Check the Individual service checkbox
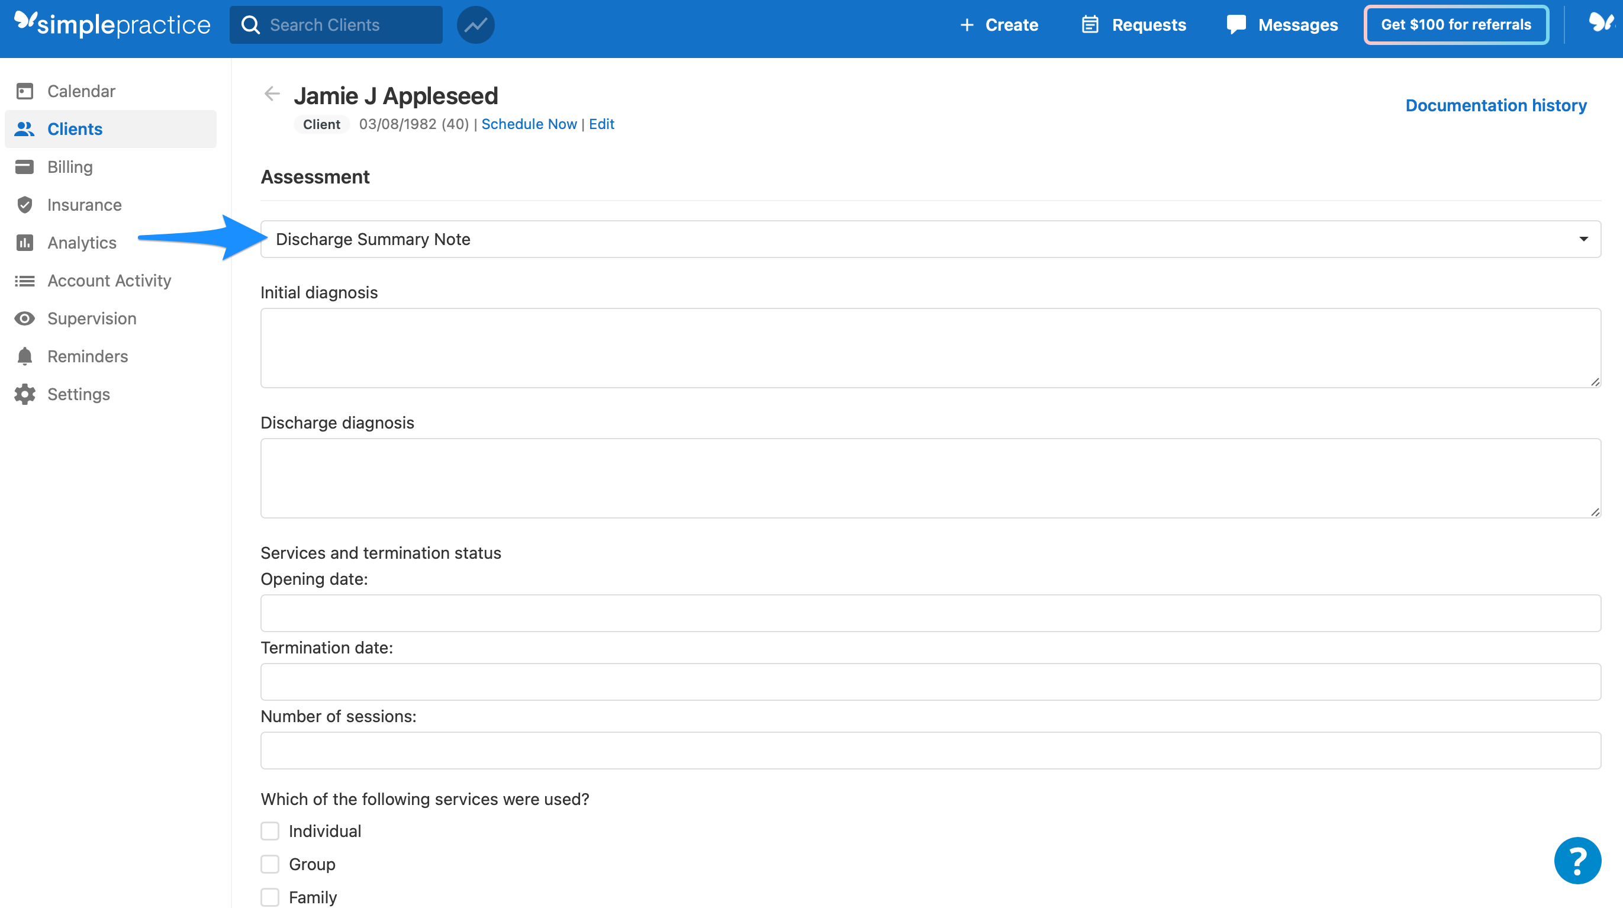The image size is (1623, 908). pyautogui.click(x=270, y=831)
